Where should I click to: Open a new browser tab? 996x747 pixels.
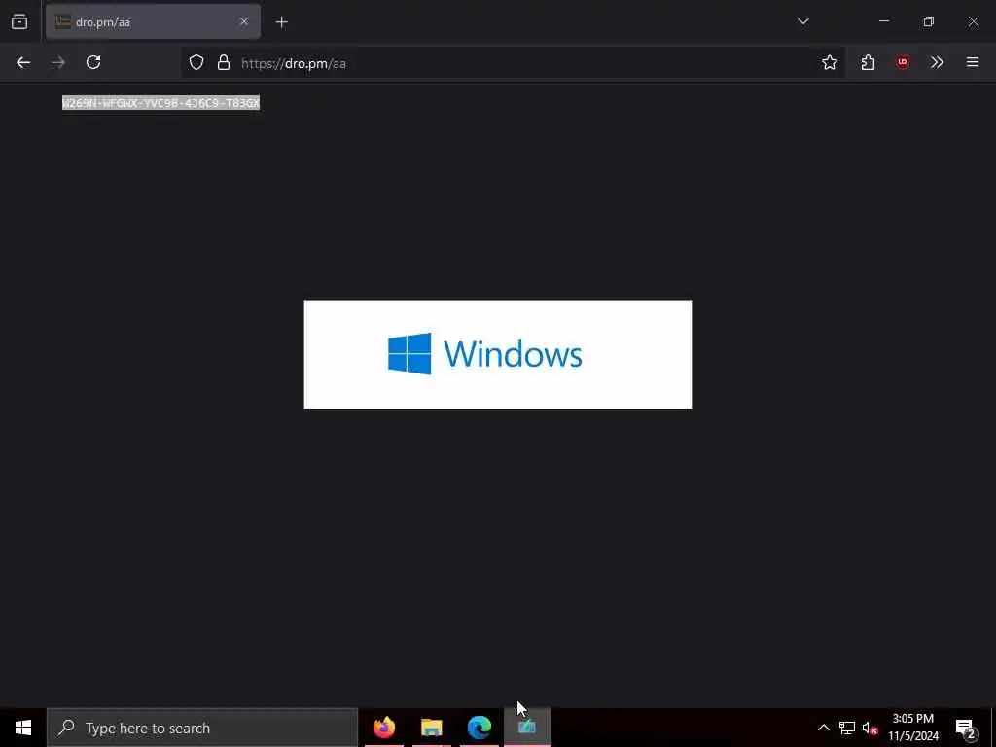tap(281, 22)
